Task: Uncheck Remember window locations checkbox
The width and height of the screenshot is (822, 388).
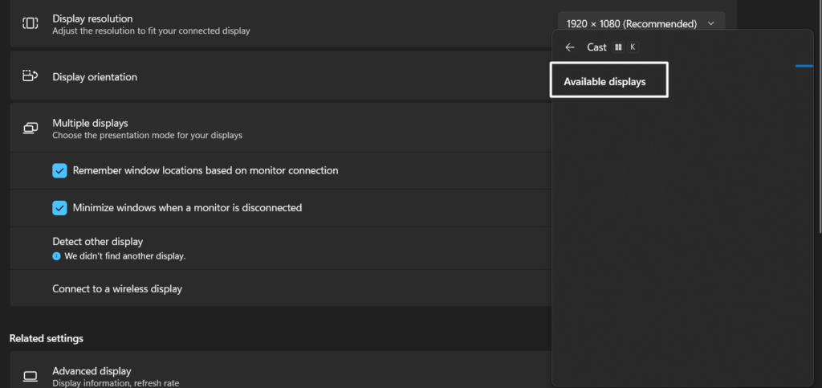Action: [x=59, y=170]
